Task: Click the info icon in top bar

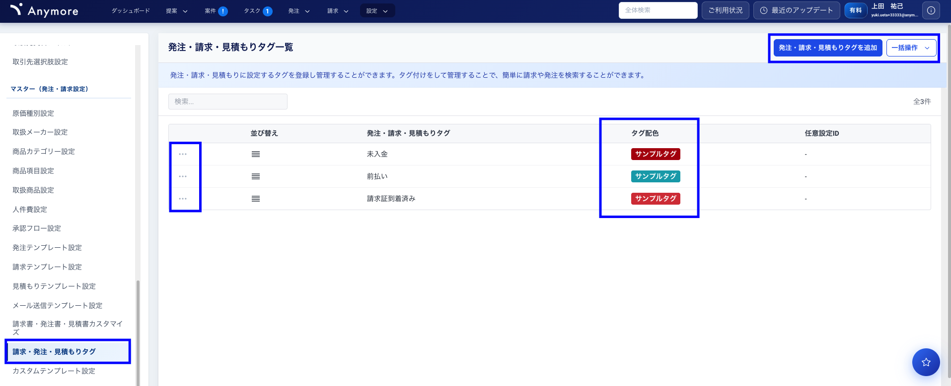Action: [931, 10]
